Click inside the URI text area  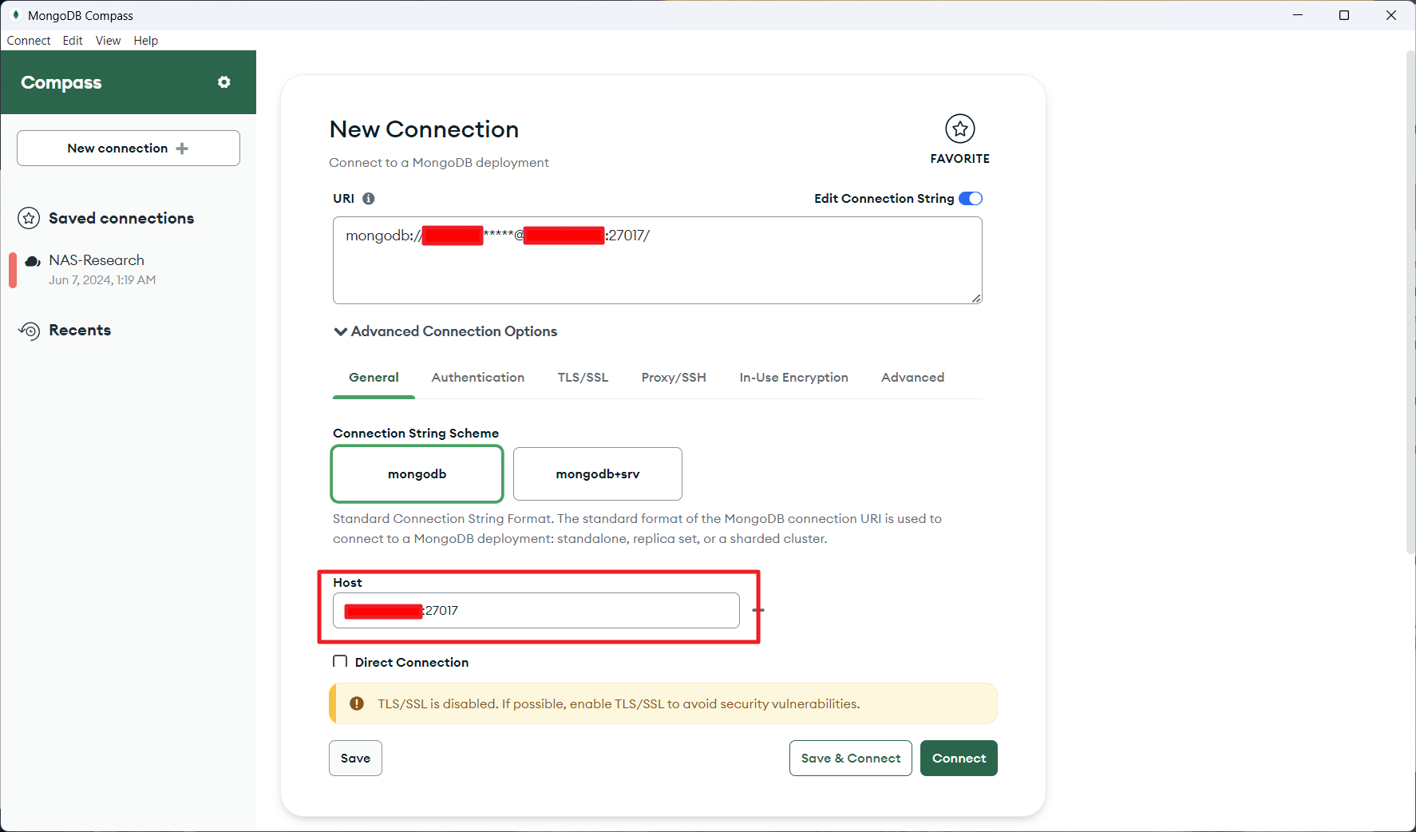click(658, 260)
